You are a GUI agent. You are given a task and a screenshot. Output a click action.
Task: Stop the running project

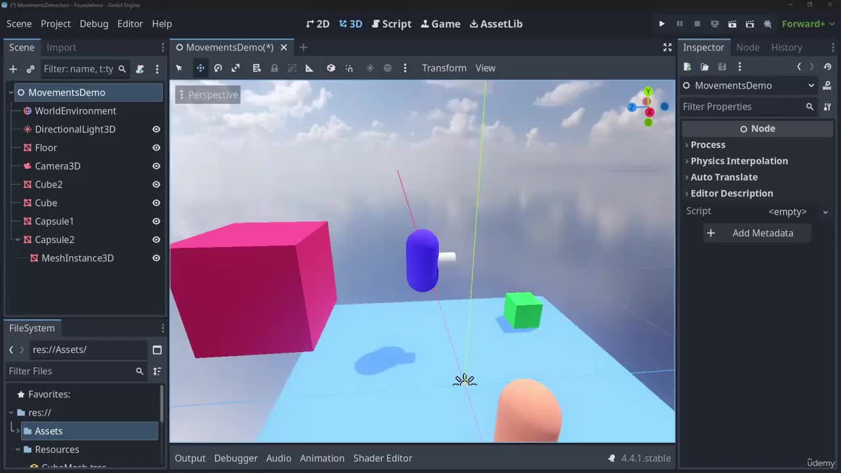pos(697,24)
